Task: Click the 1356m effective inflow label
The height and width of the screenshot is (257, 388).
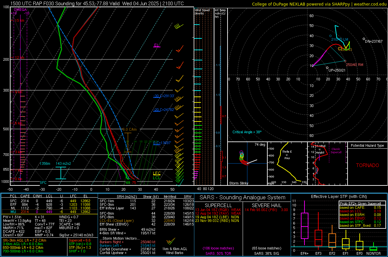Action: point(45,163)
